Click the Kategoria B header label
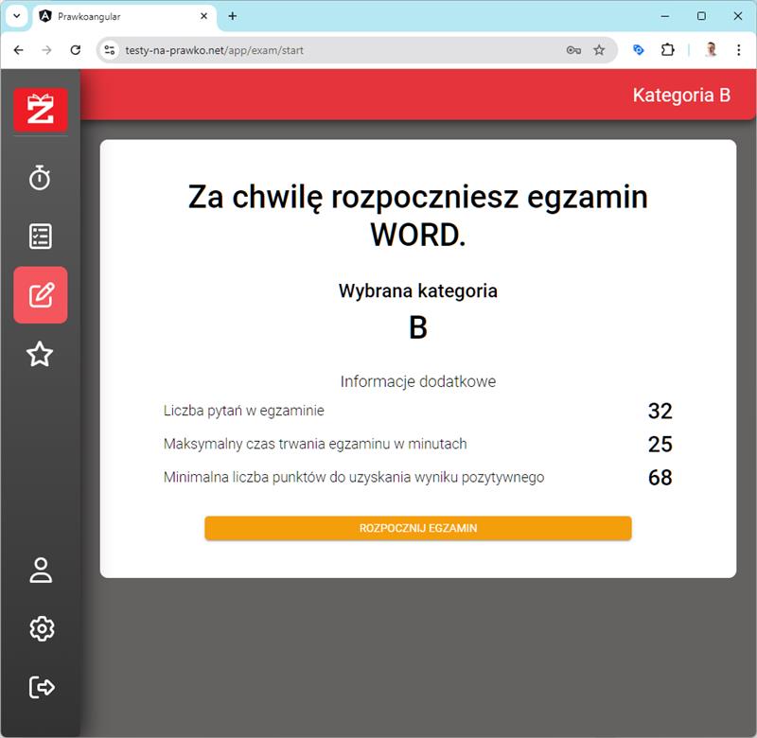The height and width of the screenshot is (738, 757). (681, 95)
